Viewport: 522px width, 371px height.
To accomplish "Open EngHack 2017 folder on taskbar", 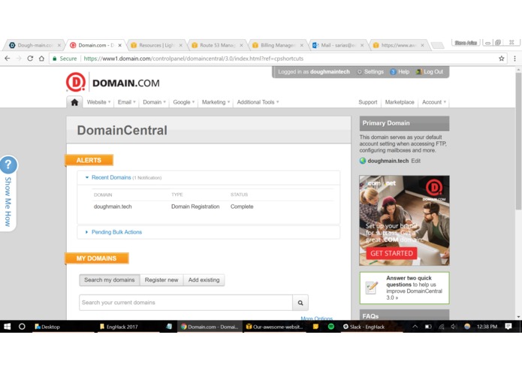I will (x=119, y=327).
